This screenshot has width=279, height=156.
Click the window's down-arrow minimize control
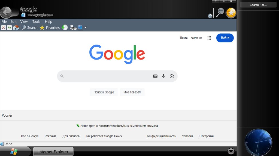[216, 1]
